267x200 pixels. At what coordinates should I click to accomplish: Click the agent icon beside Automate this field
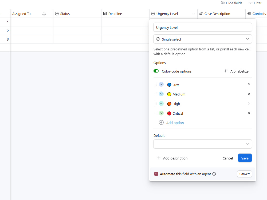tap(156, 174)
